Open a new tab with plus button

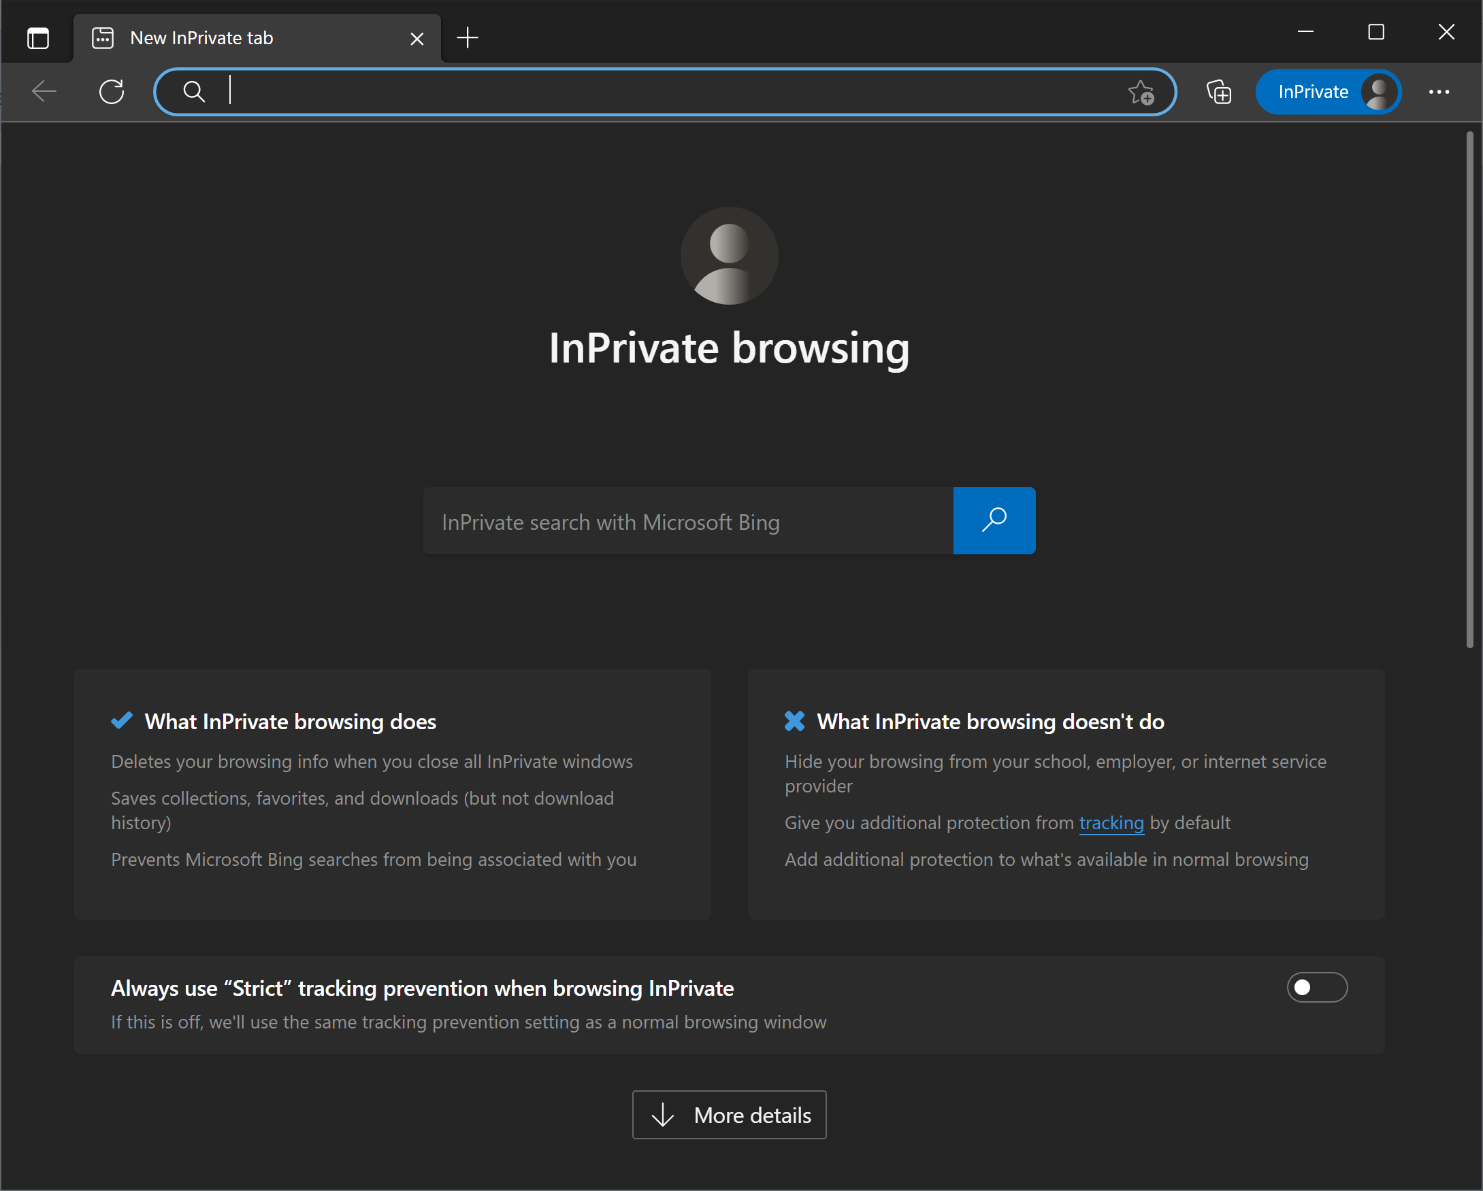[468, 38]
